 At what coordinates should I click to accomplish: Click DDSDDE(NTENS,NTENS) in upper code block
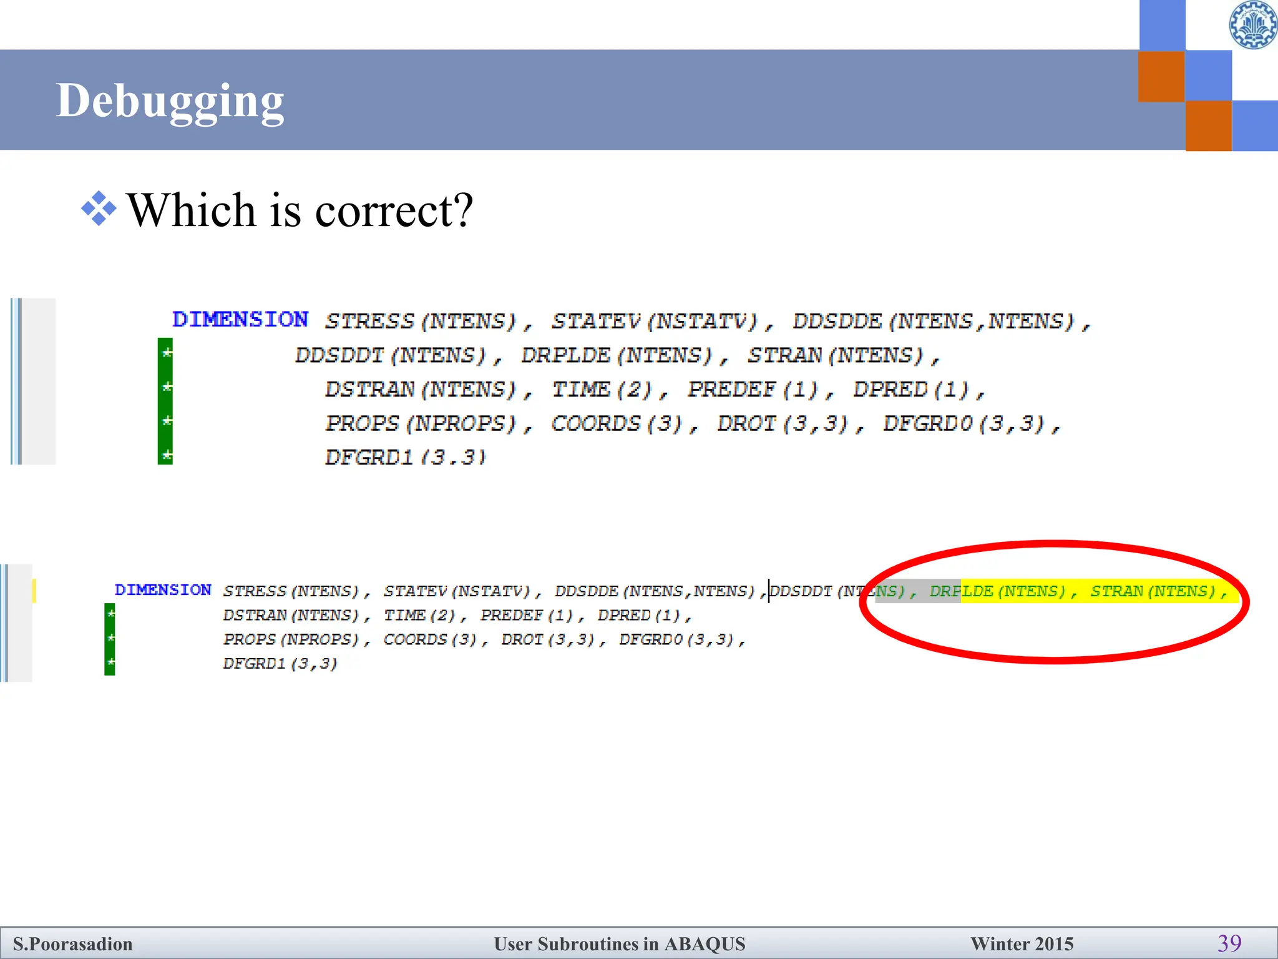pyautogui.click(x=934, y=321)
